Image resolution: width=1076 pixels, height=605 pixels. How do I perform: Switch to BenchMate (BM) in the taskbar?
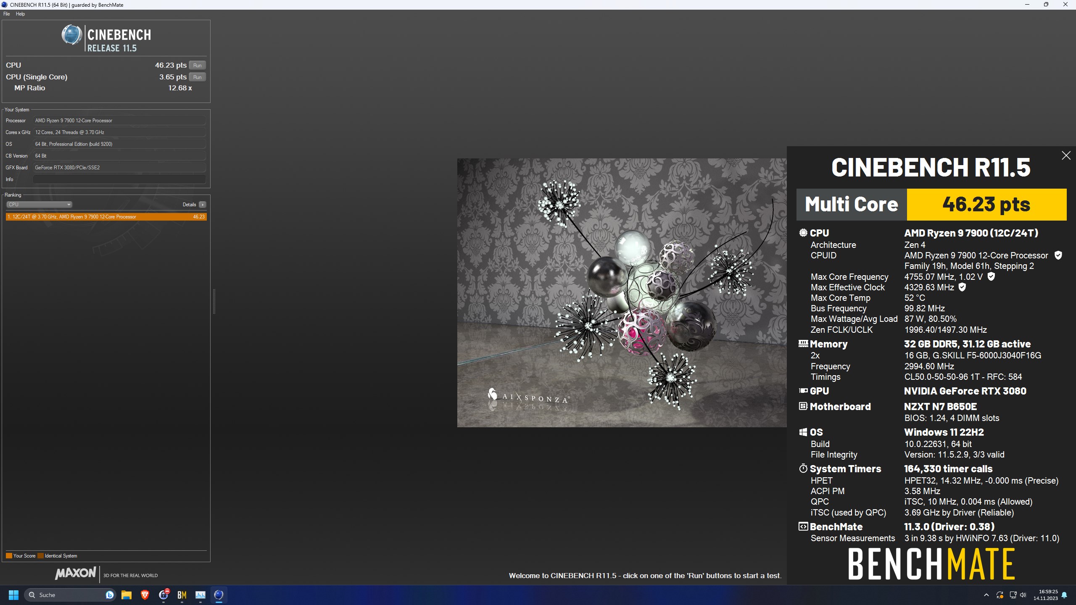click(182, 595)
